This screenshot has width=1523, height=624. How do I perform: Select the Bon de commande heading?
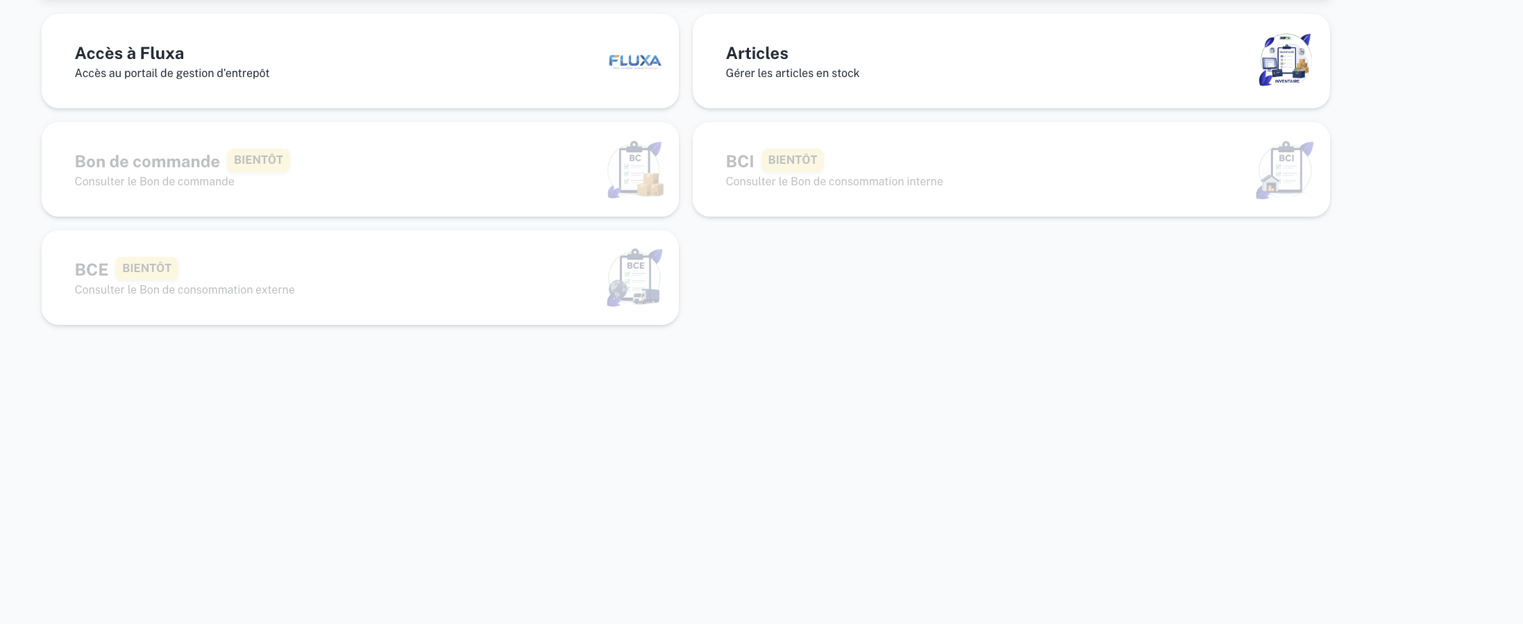[x=147, y=162]
